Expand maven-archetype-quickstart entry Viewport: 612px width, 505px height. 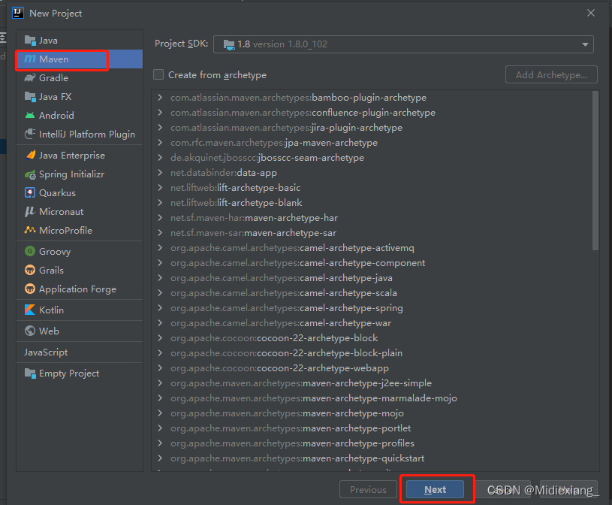[x=160, y=458]
